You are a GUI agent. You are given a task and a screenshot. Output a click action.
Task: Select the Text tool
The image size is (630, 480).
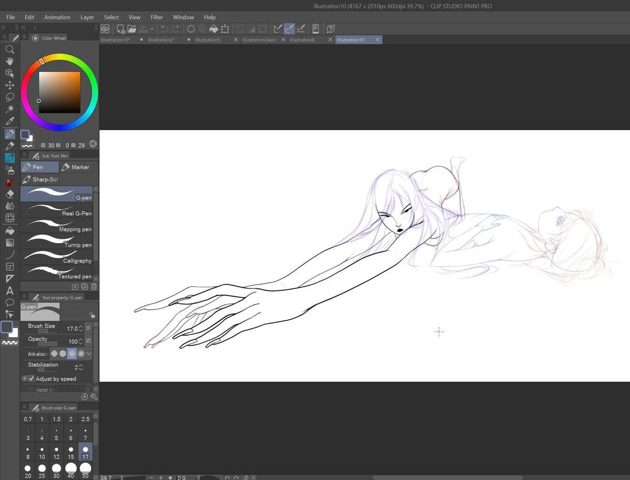pyautogui.click(x=9, y=290)
